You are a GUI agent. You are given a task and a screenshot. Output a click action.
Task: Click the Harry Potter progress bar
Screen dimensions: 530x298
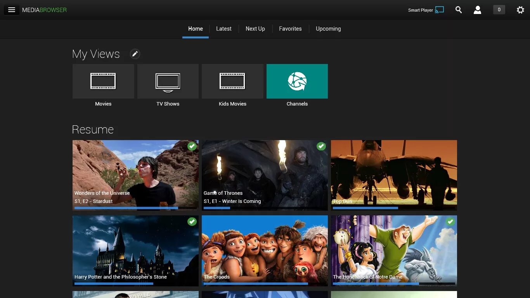pos(135,284)
